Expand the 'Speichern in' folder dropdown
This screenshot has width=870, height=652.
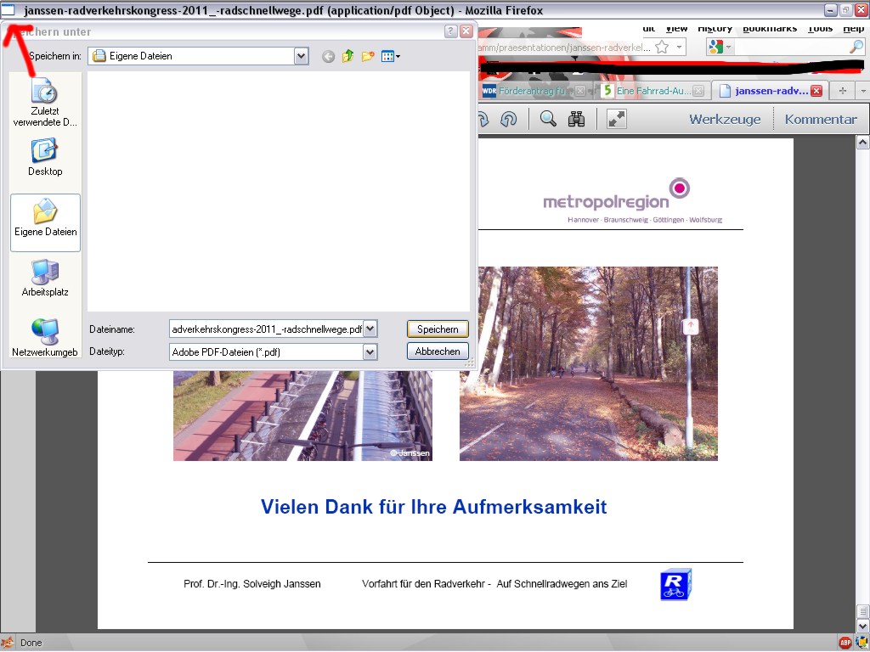tap(301, 56)
